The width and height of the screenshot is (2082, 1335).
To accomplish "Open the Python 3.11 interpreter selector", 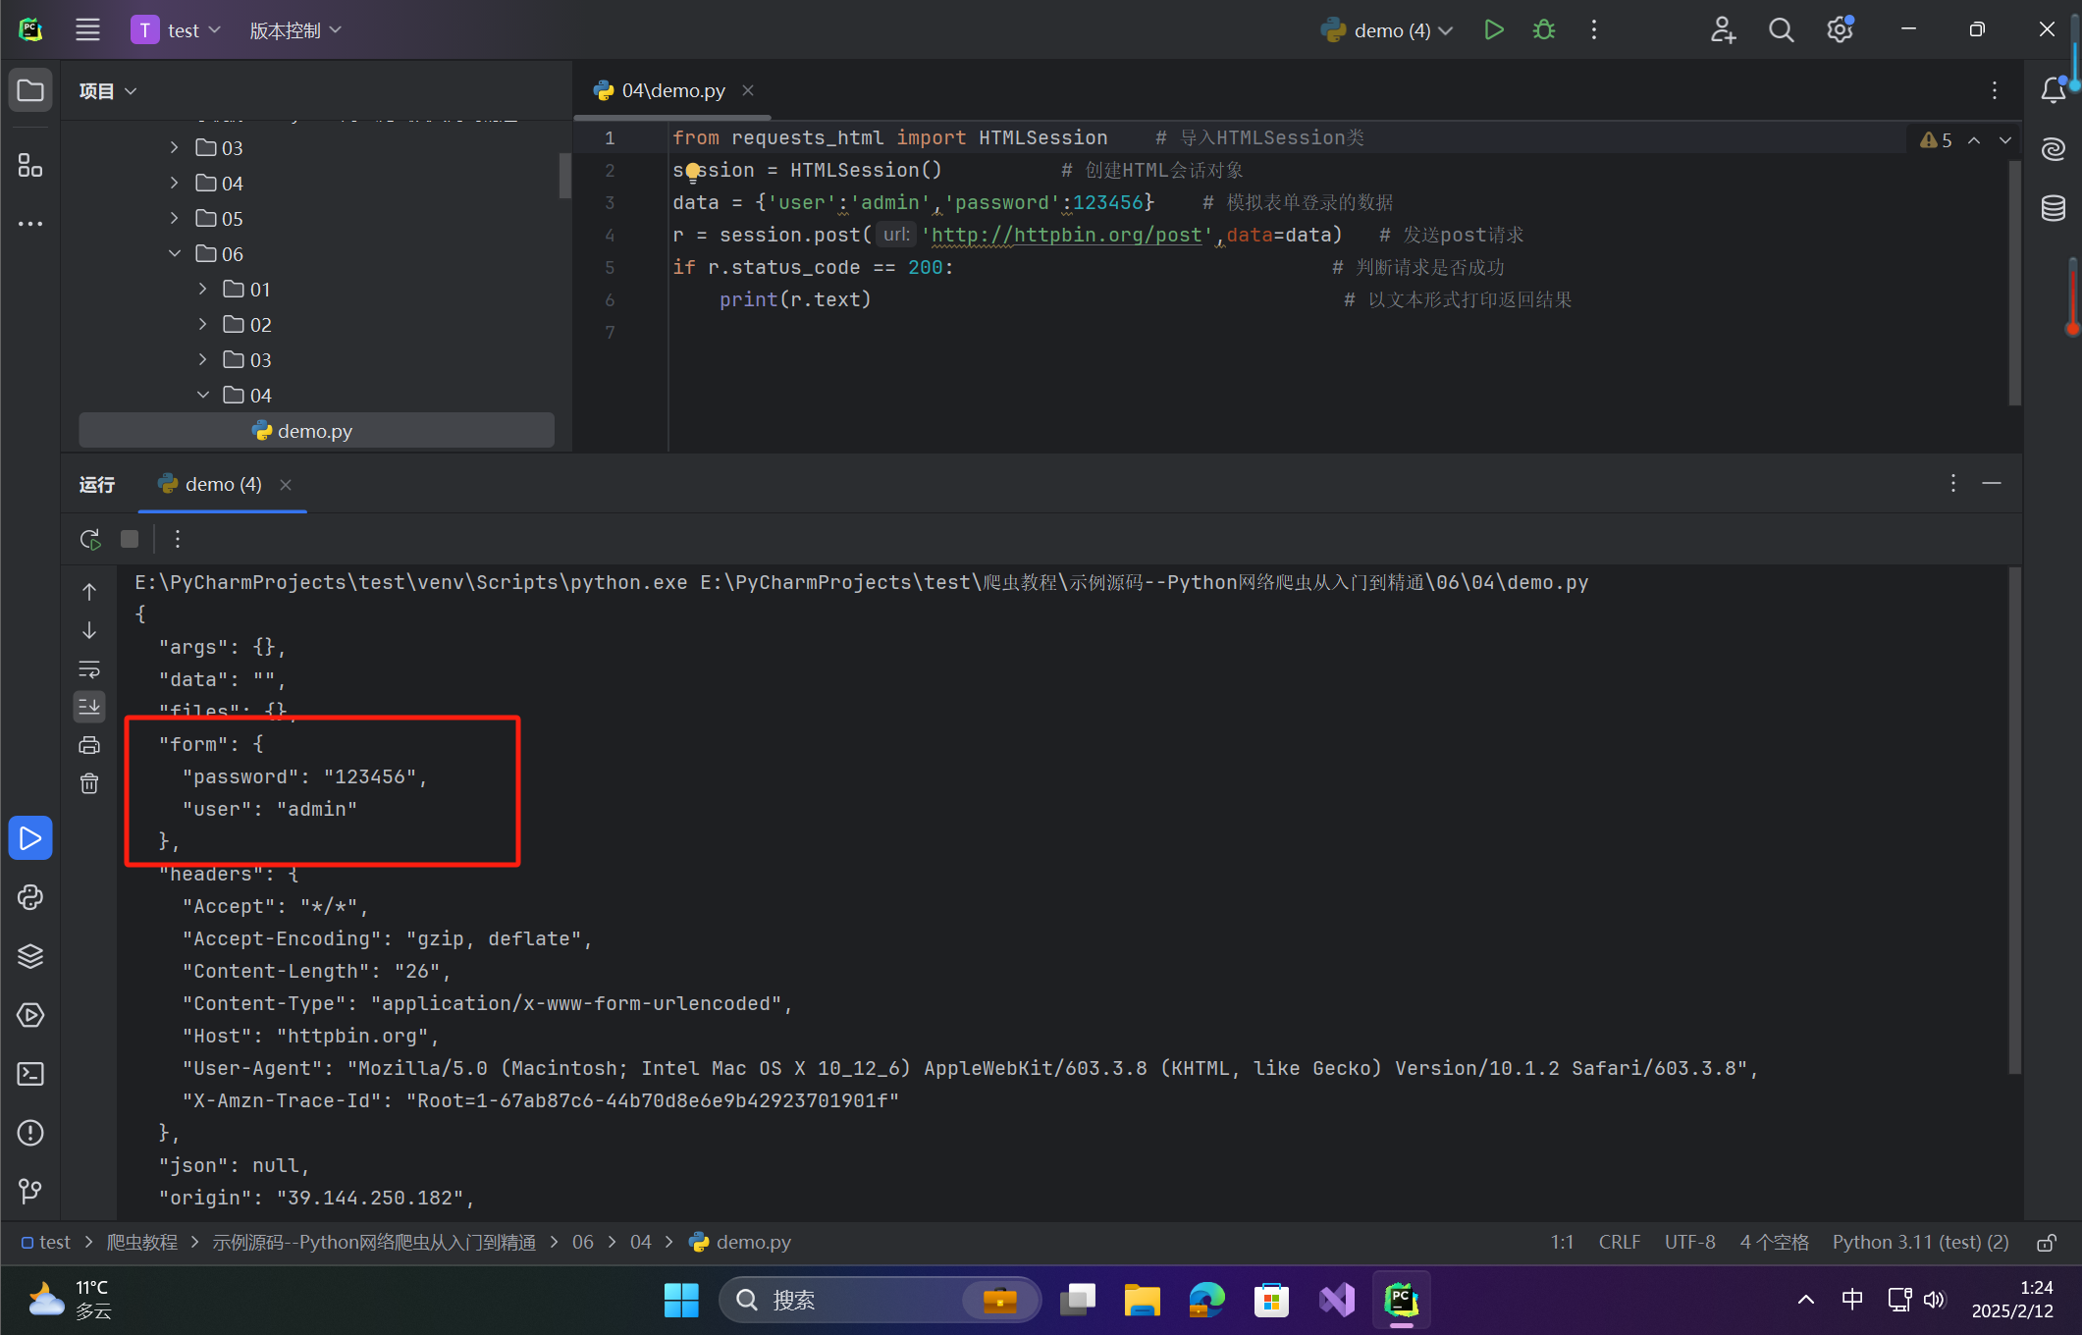I will (x=1920, y=1242).
